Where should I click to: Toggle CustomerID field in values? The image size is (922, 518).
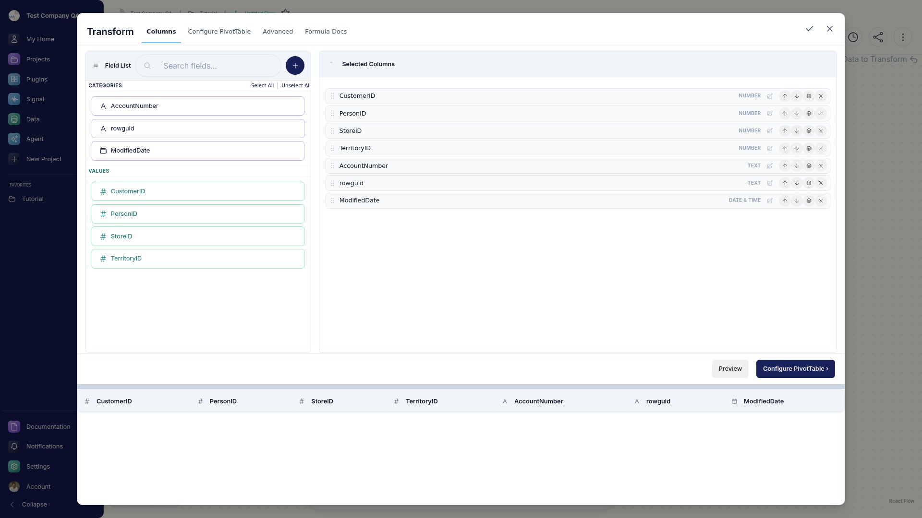click(198, 191)
